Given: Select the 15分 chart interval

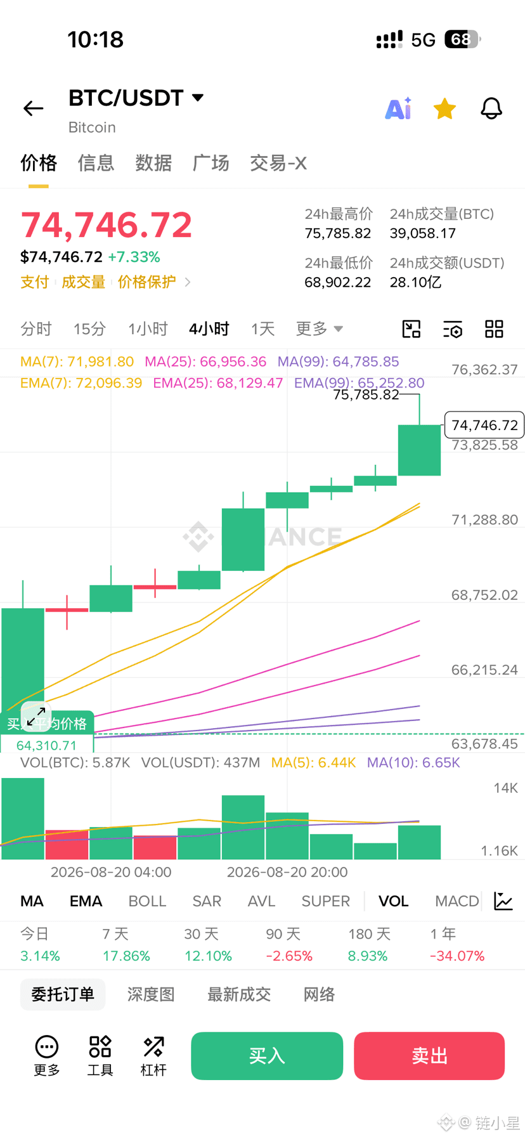Looking at the screenshot, I should (x=89, y=329).
